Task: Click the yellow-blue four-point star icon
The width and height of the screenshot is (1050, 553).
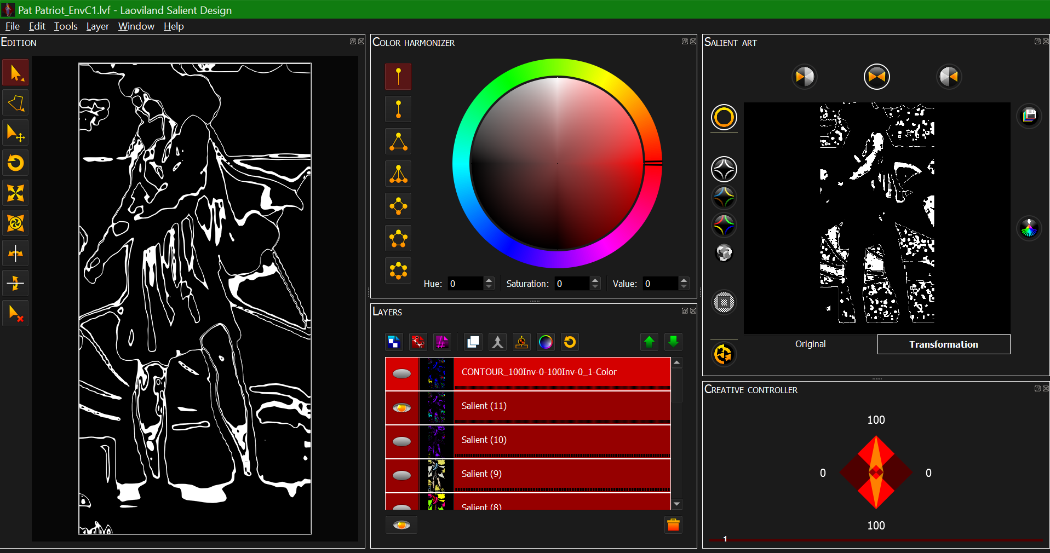Action: [x=724, y=197]
